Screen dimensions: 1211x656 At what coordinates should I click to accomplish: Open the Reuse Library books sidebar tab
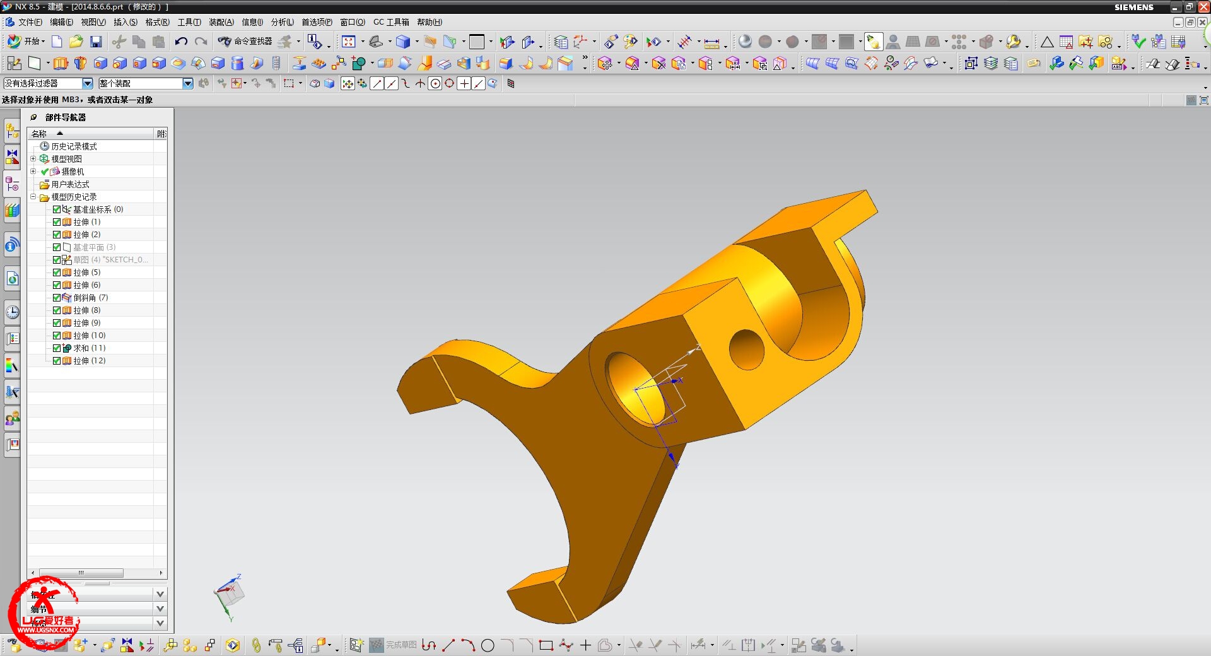tap(13, 211)
